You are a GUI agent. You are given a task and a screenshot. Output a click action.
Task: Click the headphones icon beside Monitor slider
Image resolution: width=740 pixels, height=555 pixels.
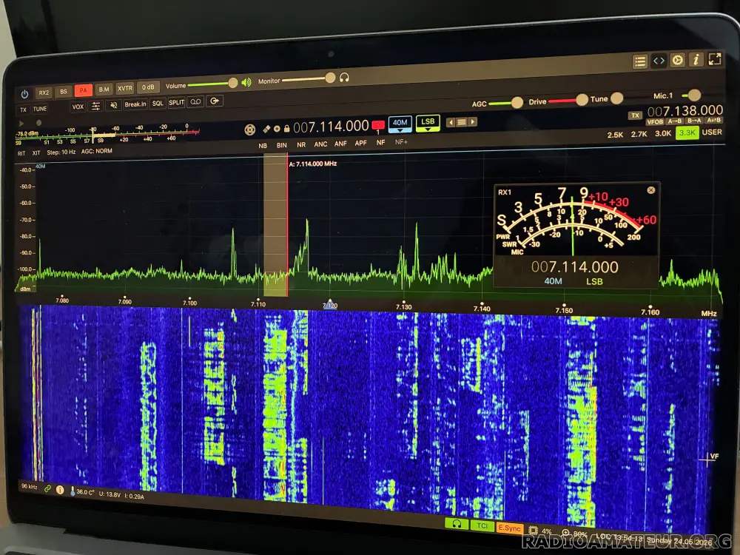pos(344,78)
